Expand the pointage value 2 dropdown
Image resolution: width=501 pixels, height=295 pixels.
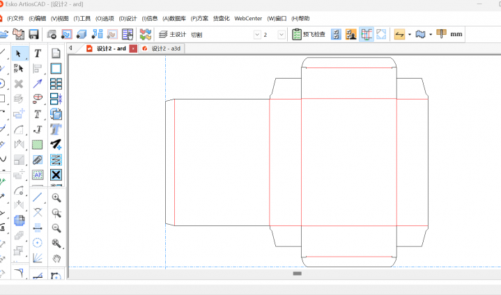click(x=282, y=34)
